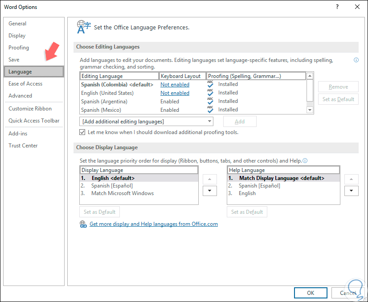The width and height of the screenshot is (368, 302).
Task: Select Spanish (Argentina) editing language row
Action: [193, 102]
